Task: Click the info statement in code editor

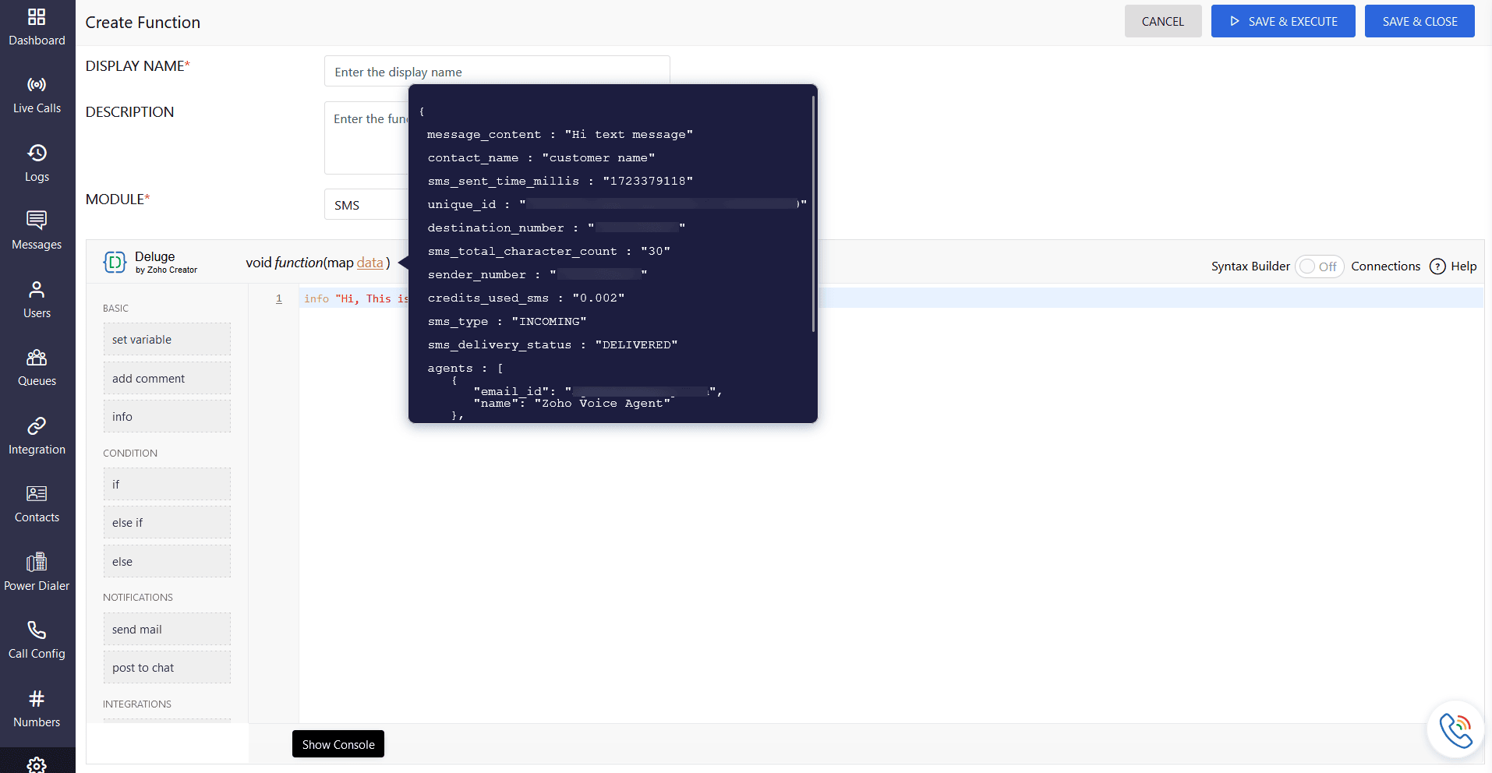Action: [356, 298]
